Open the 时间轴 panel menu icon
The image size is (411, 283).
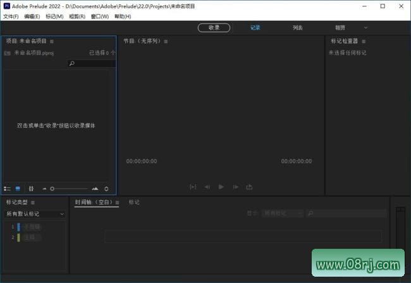tap(117, 203)
